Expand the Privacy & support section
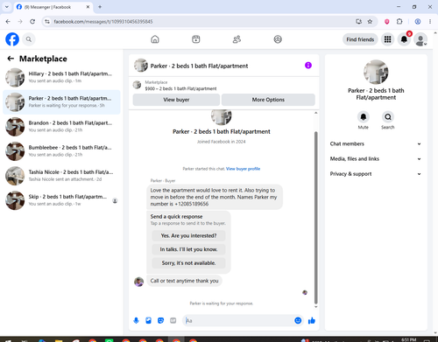This screenshot has width=438, height=342. point(376,174)
